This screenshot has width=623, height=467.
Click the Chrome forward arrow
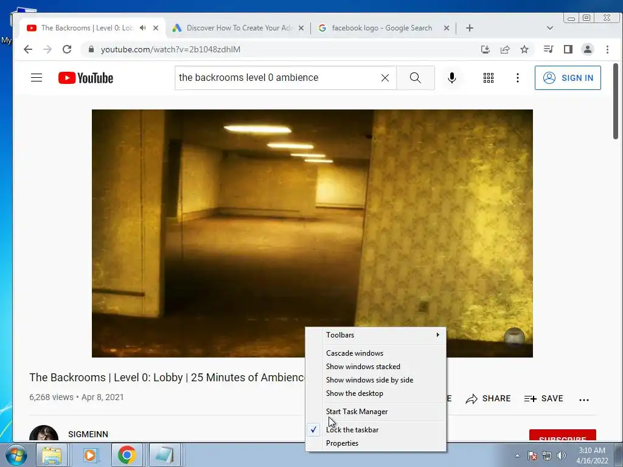47,49
